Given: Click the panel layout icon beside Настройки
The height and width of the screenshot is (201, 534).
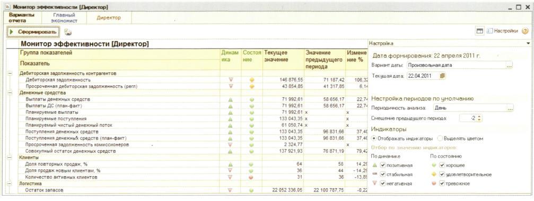Looking at the screenshot, I should coord(479,31).
